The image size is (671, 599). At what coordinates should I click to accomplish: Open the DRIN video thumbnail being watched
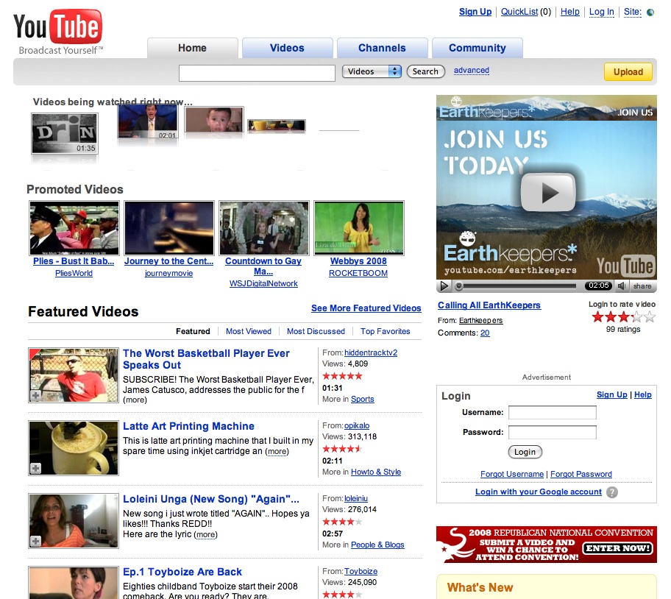point(65,133)
